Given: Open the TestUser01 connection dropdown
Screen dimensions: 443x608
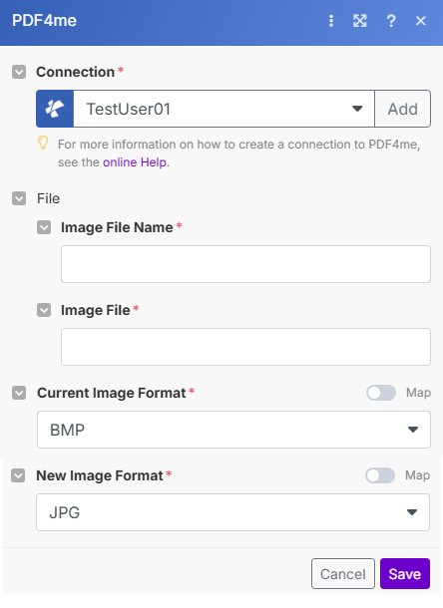Looking at the screenshot, I should (x=224, y=109).
